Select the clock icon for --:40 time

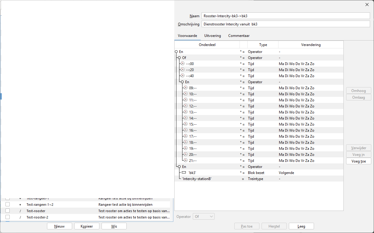(182, 76)
